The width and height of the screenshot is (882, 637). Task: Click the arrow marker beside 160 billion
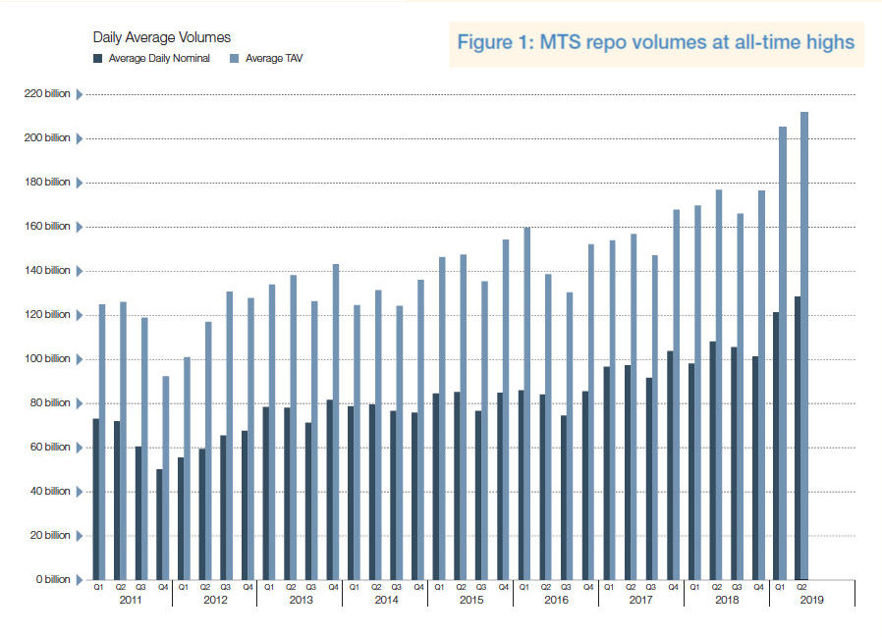pos(80,227)
